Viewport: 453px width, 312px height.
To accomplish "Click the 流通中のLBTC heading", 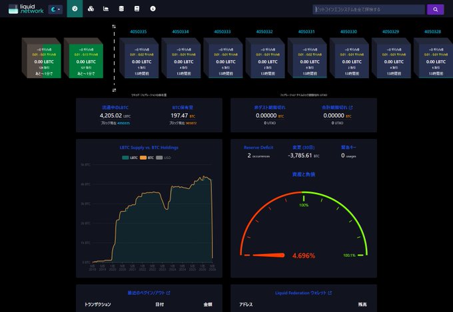I will click(115, 107).
